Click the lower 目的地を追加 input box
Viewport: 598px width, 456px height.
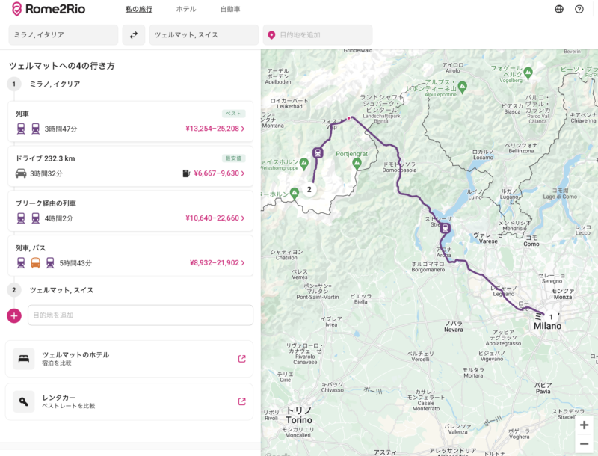[x=141, y=315]
